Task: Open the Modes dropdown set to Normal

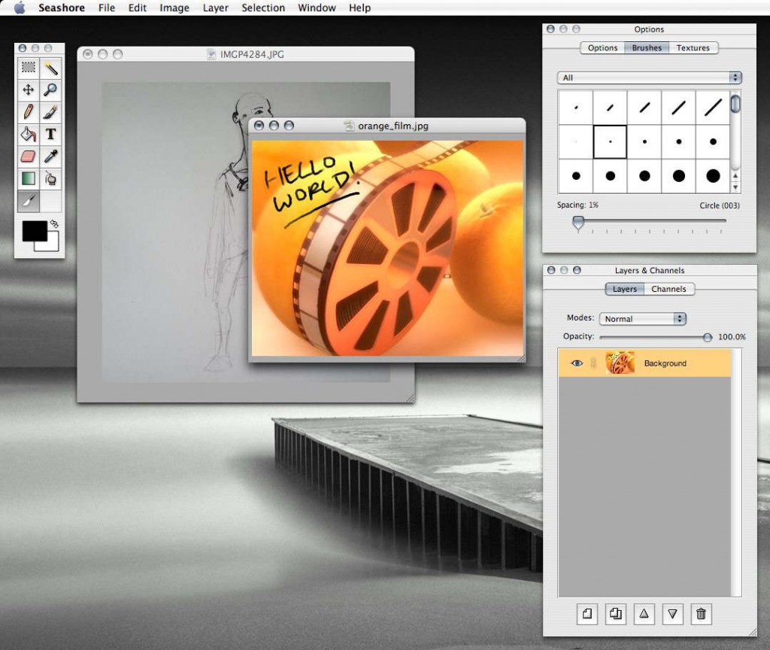Action: click(x=642, y=319)
